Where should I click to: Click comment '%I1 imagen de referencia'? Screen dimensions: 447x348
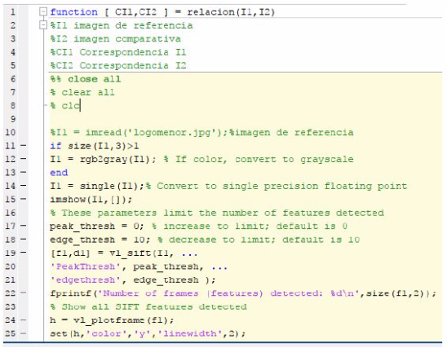click(x=122, y=25)
